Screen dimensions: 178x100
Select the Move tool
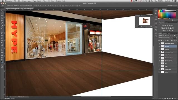[2, 11]
